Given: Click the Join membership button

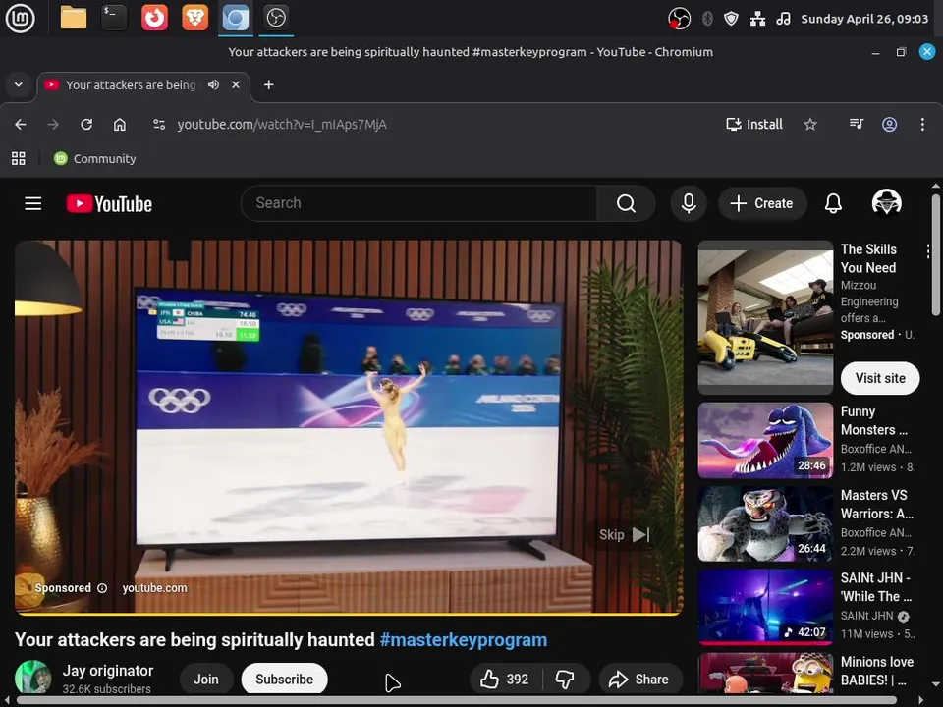Looking at the screenshot, I should (x=206, y=679).
